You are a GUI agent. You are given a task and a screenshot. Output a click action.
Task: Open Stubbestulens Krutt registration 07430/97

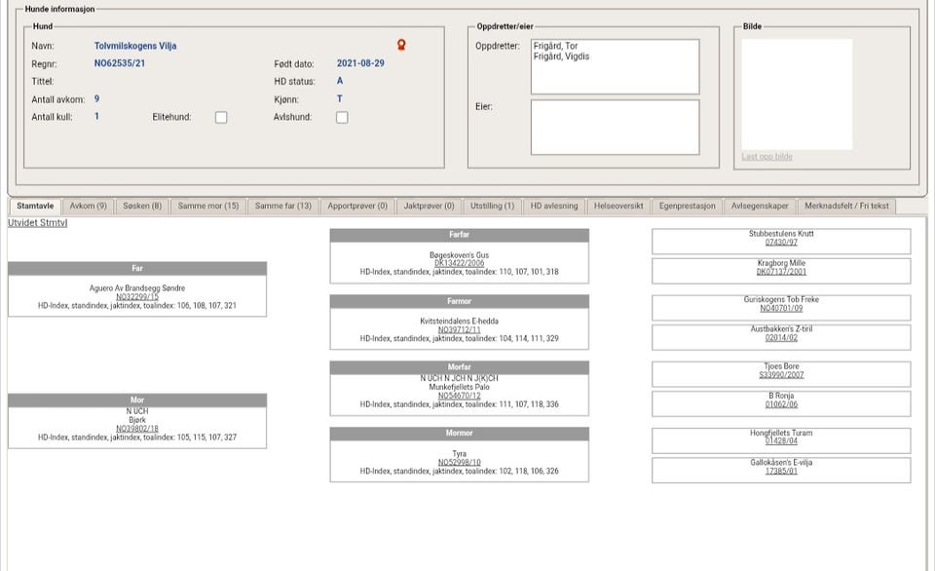(x=781, y=243)
